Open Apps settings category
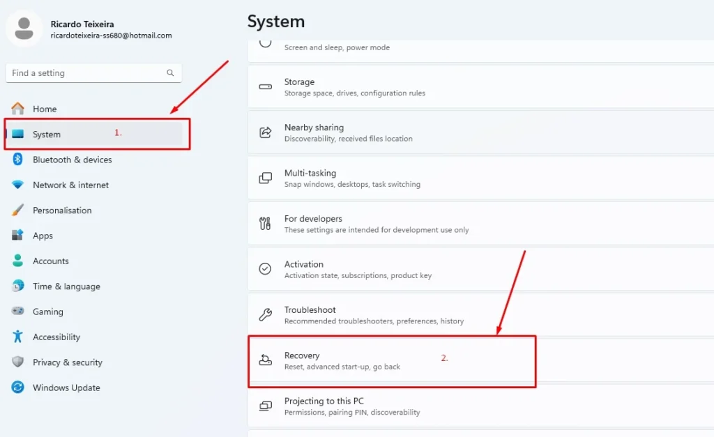Viewport: 714px width, 437px height. pyautogui.click(x=43, y=236)
